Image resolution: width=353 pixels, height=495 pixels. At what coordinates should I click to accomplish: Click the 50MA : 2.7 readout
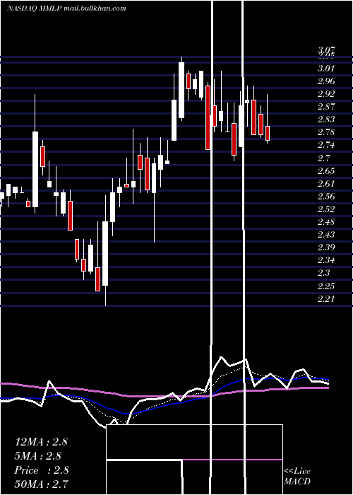[x=41, y=484]
